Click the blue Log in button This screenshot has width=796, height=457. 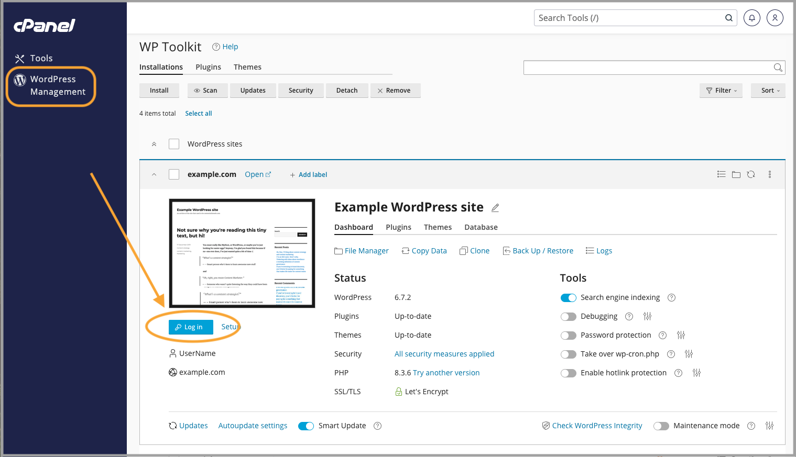[191, 327]
